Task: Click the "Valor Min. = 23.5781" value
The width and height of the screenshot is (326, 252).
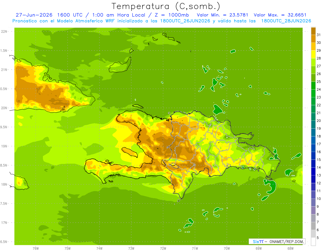Action: click(222, 15)
